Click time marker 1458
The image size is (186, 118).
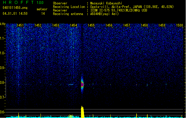pos(144,25)
